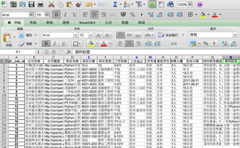The width and height of the screenshot is (240, 148).
Task: Open the SmartArt ribbon tab
Action: [x=87, y=23]
